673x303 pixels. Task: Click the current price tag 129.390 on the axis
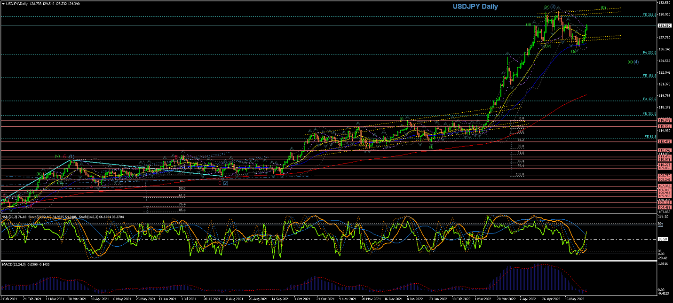pyautogui.click(x=665, y=26)
